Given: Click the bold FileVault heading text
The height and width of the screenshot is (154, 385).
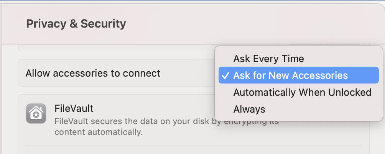Looking at the screenshot, I should 74,108.
